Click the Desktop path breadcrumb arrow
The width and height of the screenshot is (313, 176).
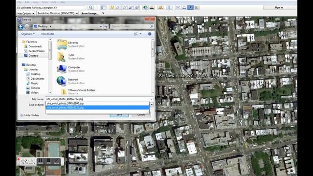(50, 26)
